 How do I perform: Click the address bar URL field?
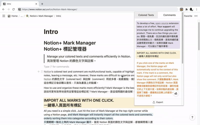97,9
